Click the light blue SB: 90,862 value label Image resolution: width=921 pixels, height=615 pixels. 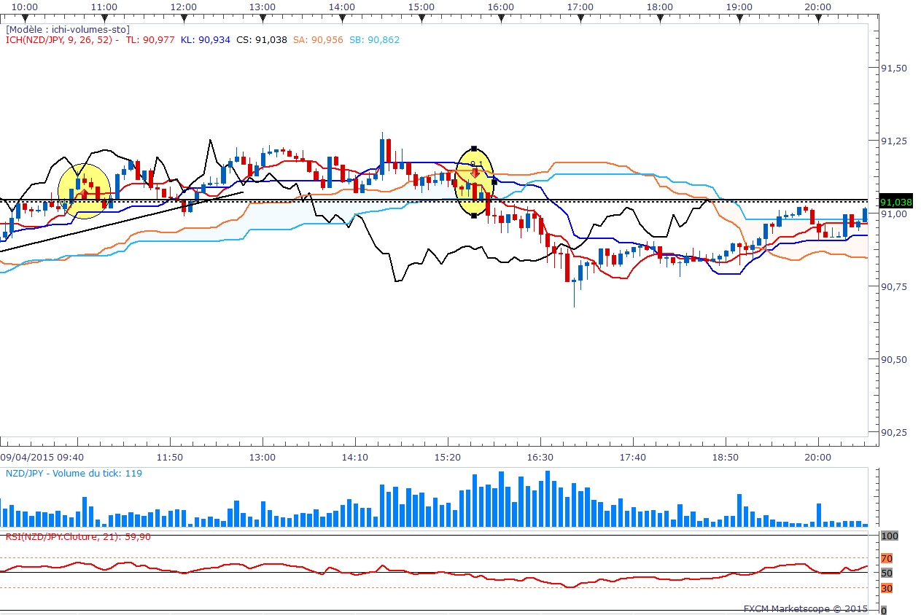(x=374, y=40)
